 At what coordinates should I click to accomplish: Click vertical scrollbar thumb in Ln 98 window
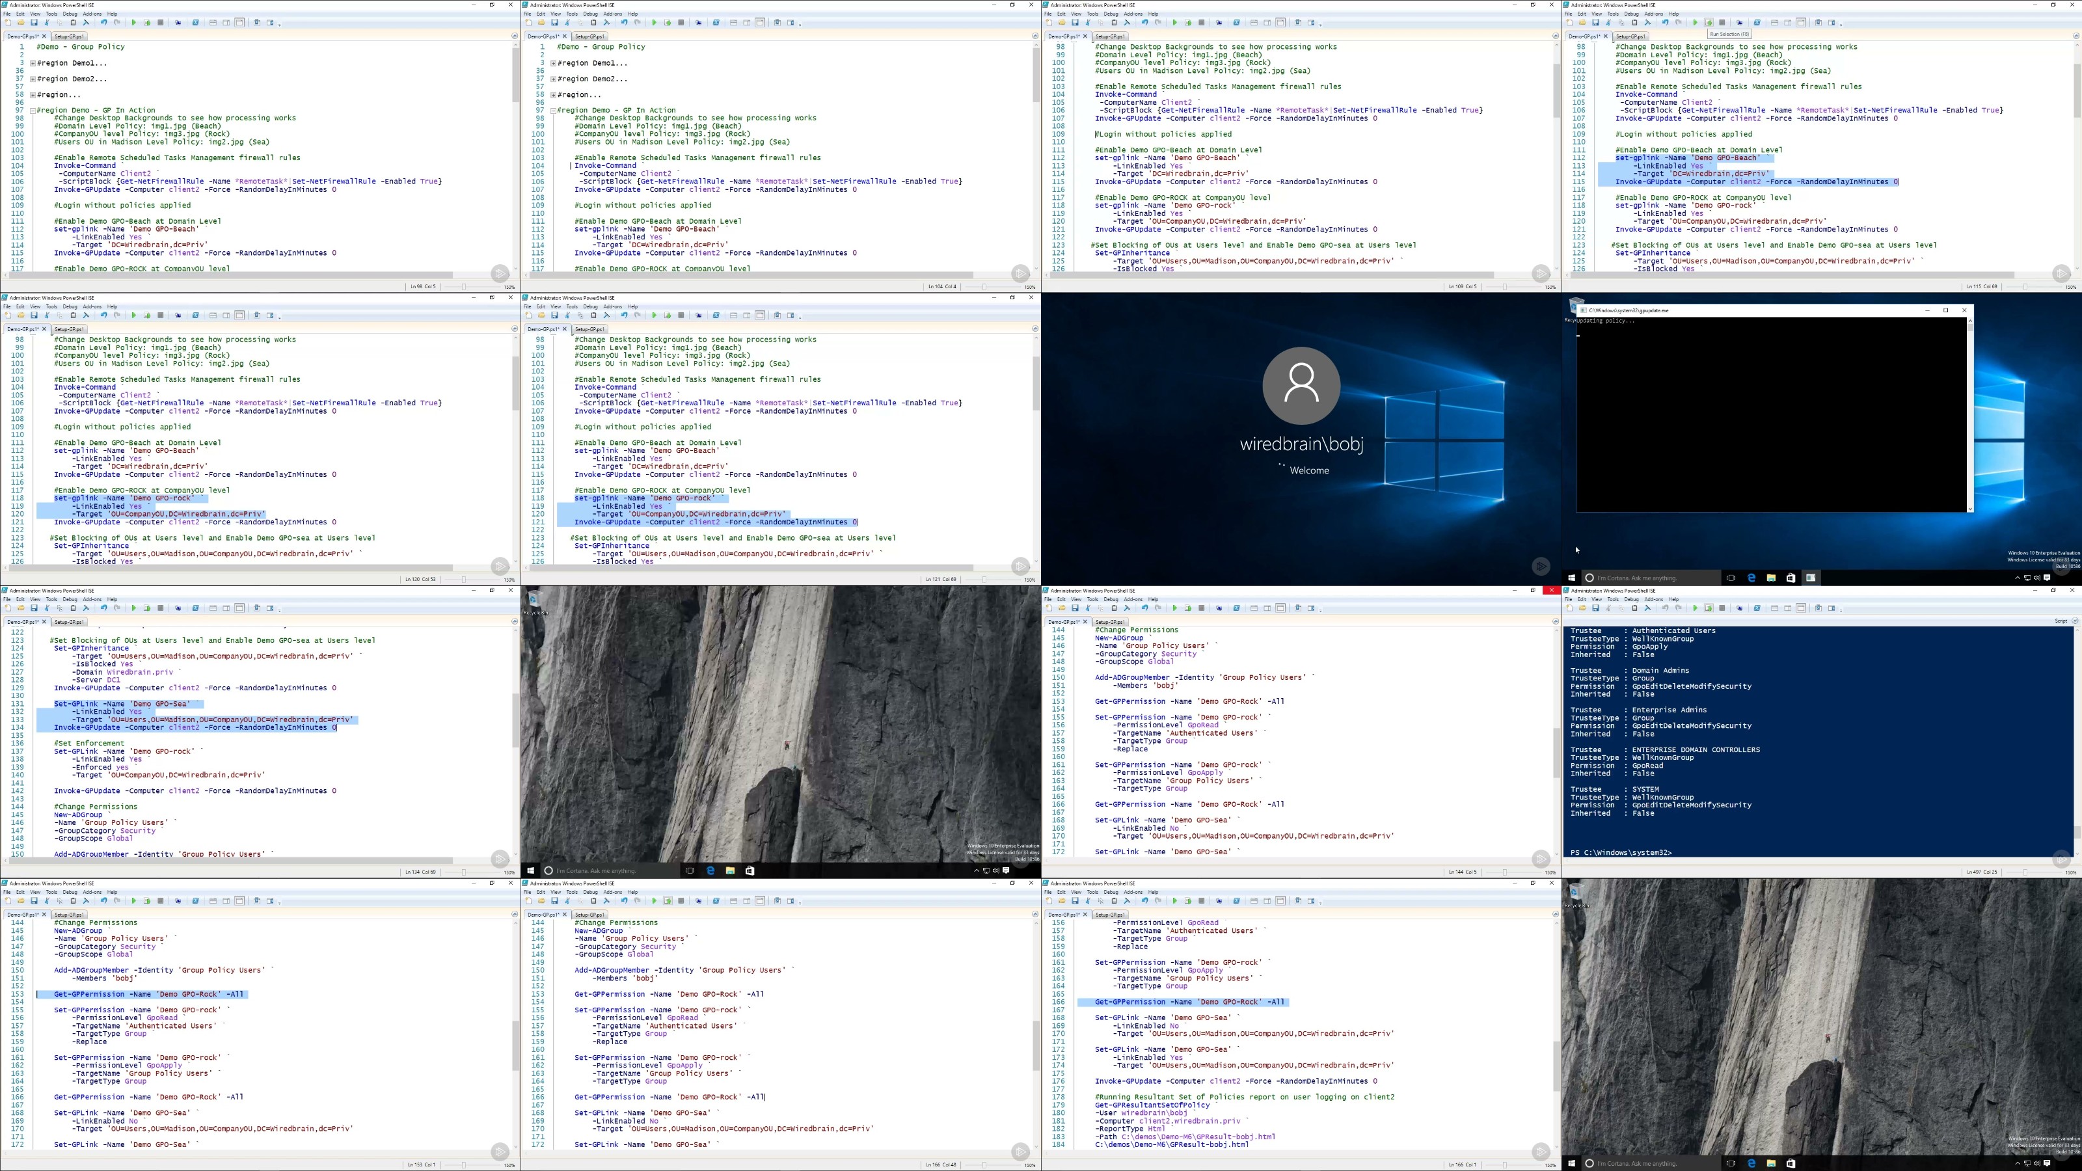516,76
